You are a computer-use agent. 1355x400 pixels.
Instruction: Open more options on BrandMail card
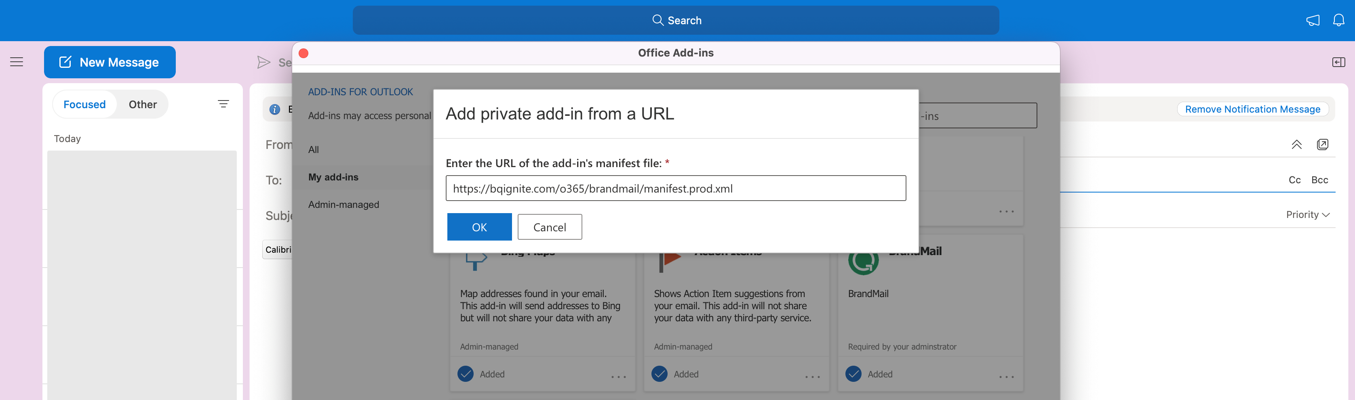(x=1006, y=377)
